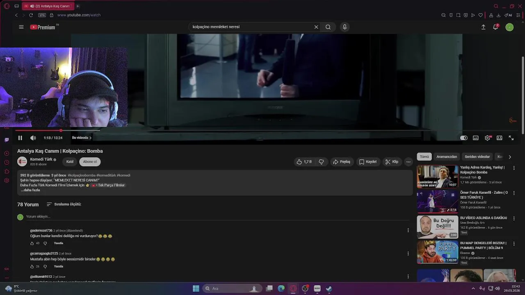
Task: Open the YouTube hamburger guide menu
Action: [21, 27]
